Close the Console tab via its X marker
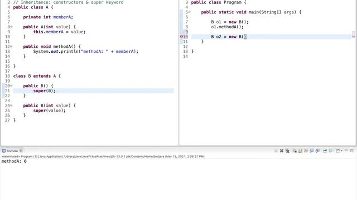The width and height of the screenshot is (357, 200). coord(21,151)
